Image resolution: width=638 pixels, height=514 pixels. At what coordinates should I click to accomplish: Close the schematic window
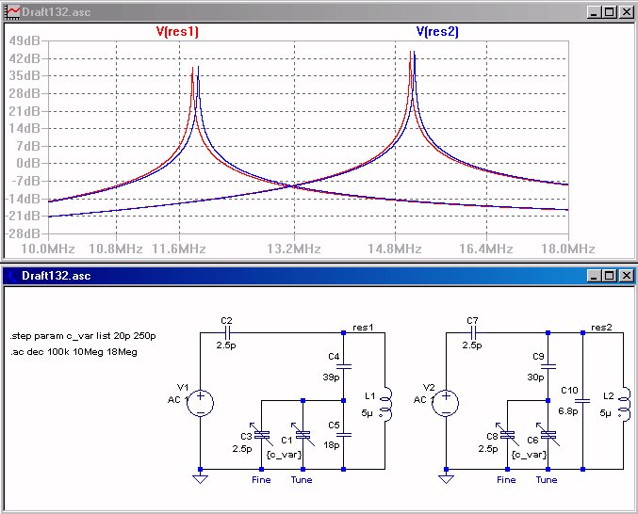(x=627, y=277)
